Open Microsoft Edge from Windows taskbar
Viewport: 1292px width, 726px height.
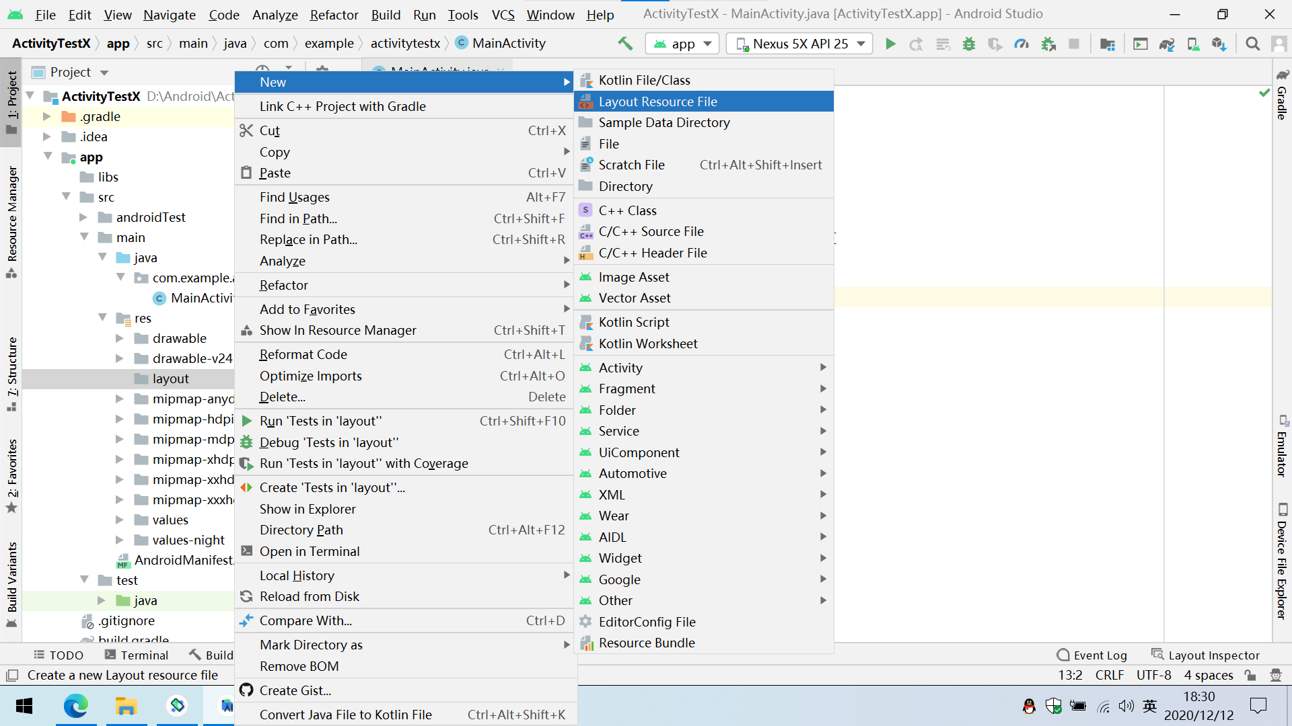(75, 706)
